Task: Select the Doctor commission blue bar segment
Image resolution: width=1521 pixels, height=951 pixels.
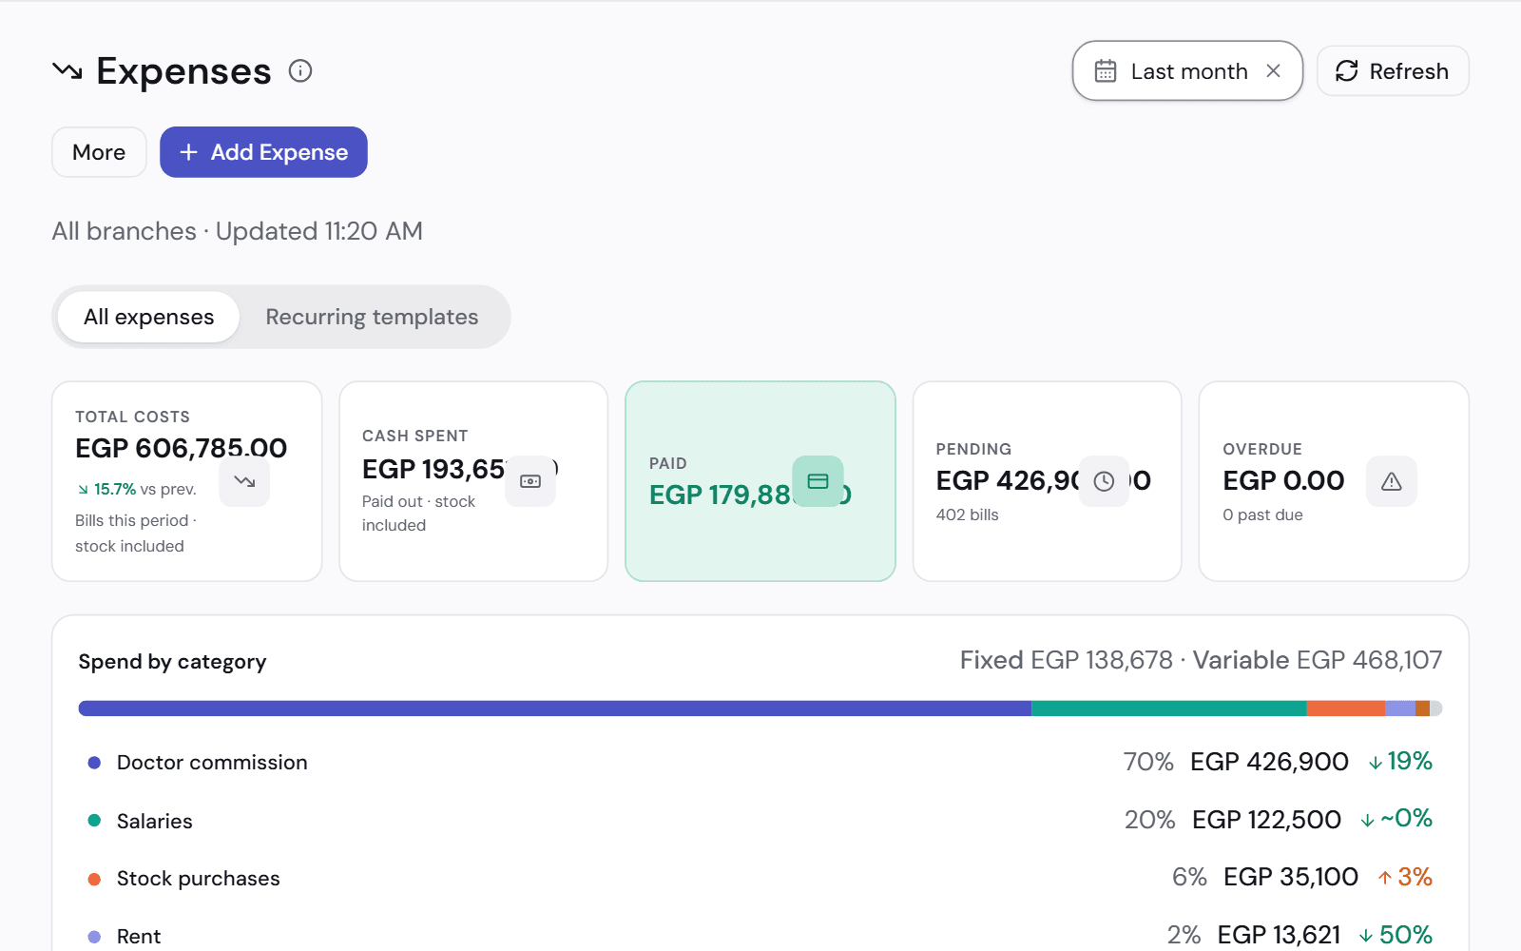Action: click(x=555, y=708)
